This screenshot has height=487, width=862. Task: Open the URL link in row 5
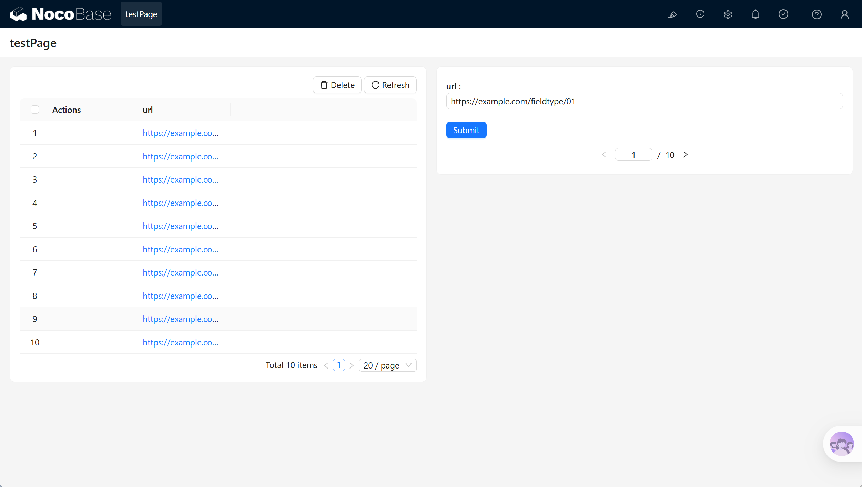pyautogui.click(x=180, y=226)
